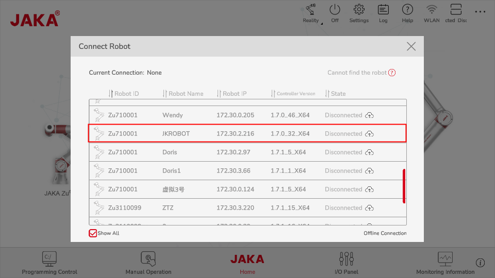
Task: Click IP address 172.30.3.220
Action: pos(235,208)
